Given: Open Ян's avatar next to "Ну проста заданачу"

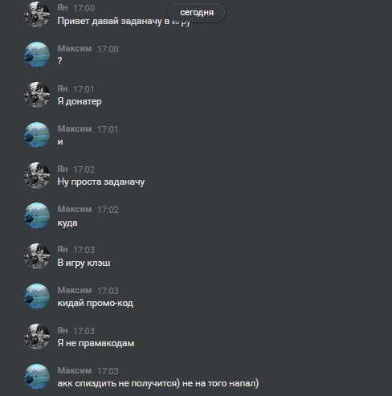Looking at the screenshot, I should point(37,175).
